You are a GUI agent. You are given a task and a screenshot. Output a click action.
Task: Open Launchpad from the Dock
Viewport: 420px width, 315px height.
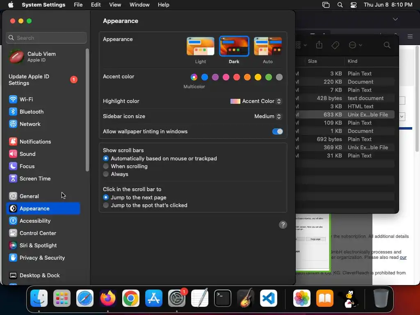click(x=62, y=298)
